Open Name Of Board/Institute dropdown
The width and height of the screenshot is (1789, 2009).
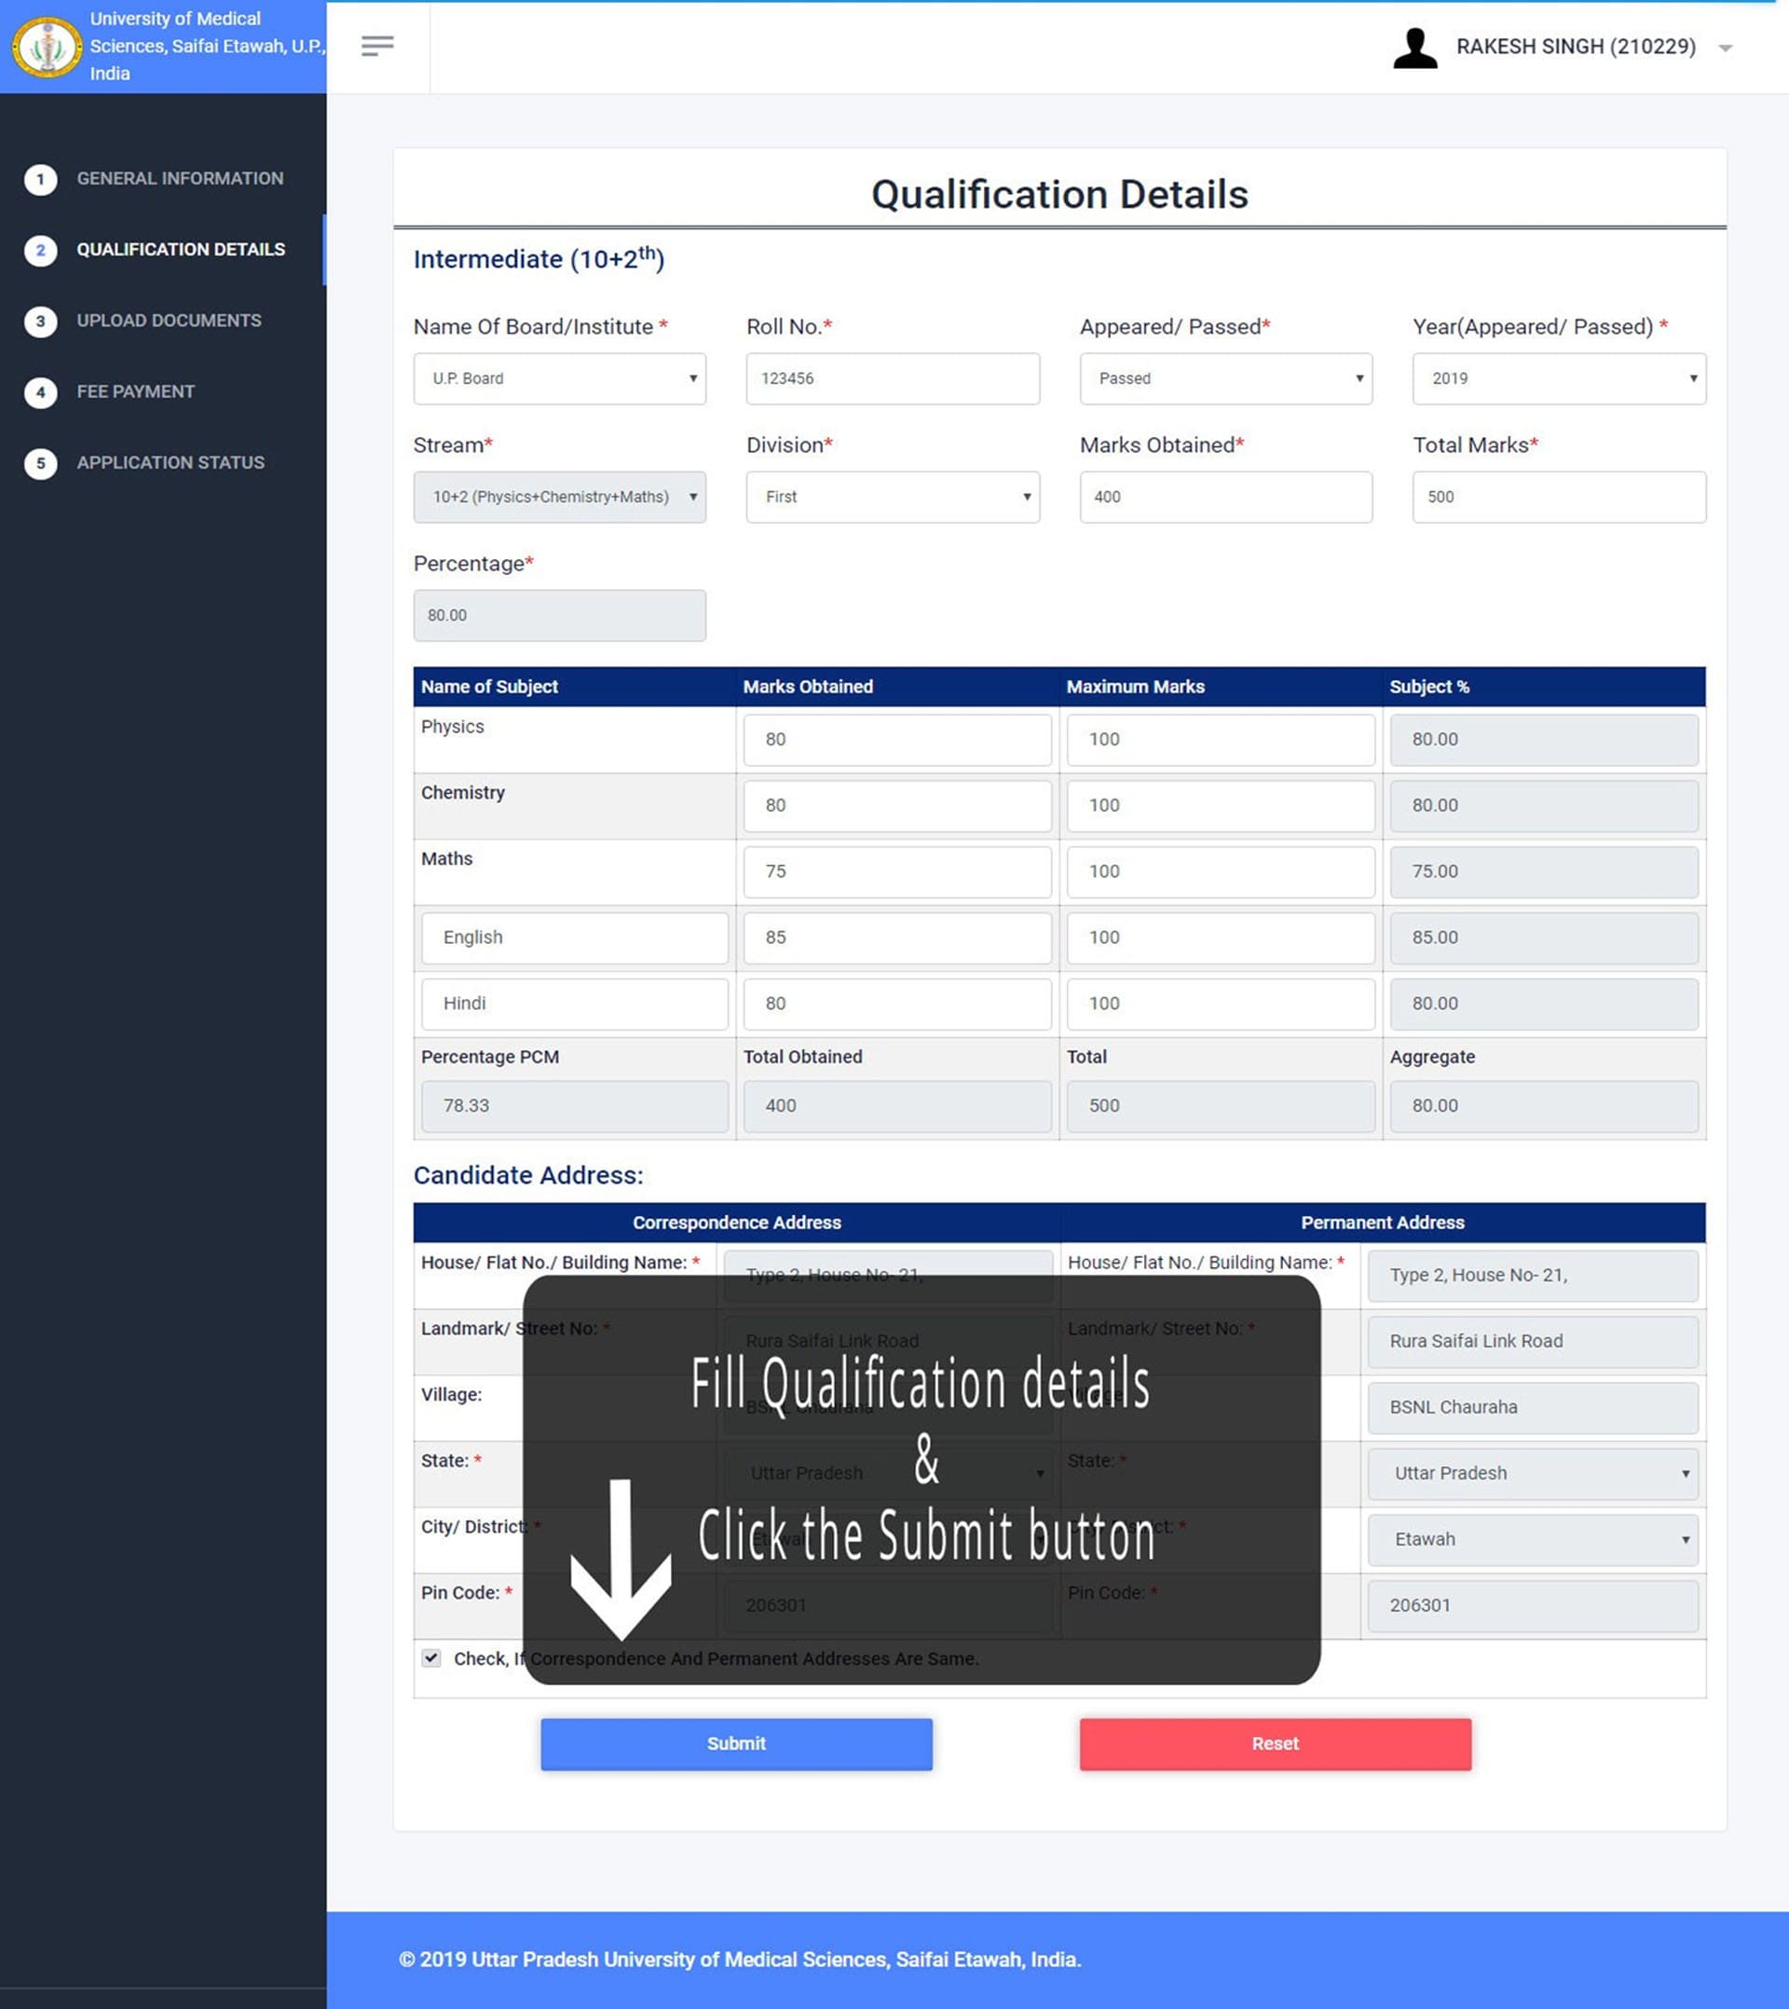click(x=559, y=378)
